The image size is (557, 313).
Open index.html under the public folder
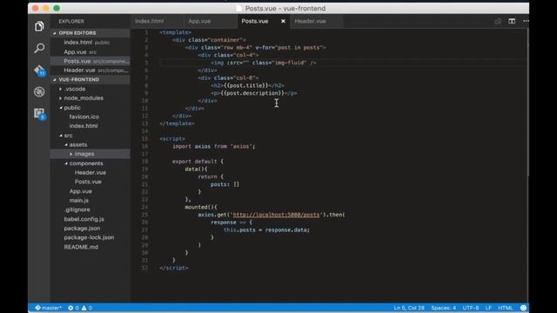click(x=91, y=126)
